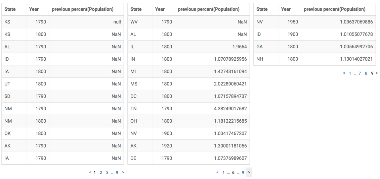
Task: Click previous page arrow in right table
Action: coord(344,73)
